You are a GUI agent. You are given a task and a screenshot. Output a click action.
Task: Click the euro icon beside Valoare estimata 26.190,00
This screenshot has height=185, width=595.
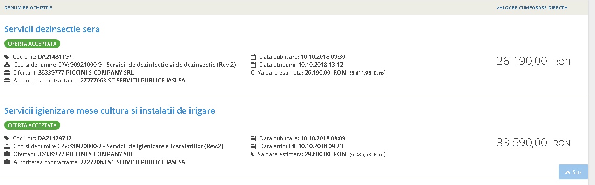click(x=252, y=73)
